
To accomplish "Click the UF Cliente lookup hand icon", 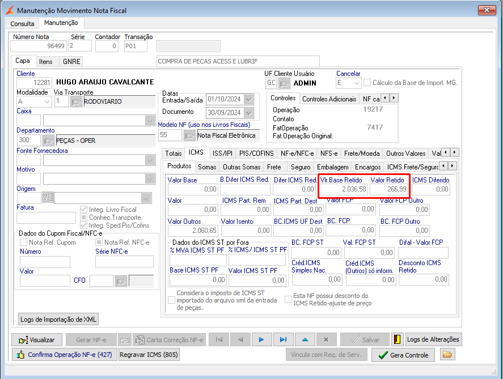I will point(284,83).
